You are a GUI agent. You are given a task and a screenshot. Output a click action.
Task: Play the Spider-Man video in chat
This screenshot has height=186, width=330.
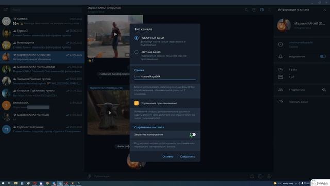115,34
